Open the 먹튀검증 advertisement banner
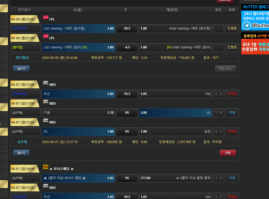Screen dimensions: 269x199 pyautogui.click(x=255, y=47)
